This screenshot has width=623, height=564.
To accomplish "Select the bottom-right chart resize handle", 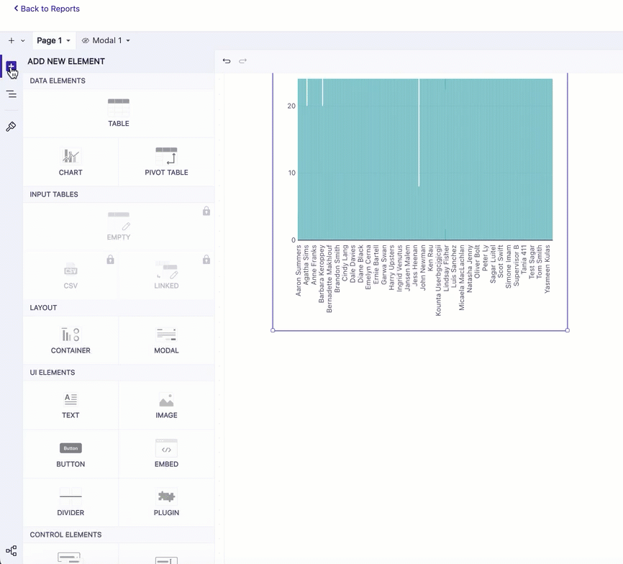I will 568,330.
